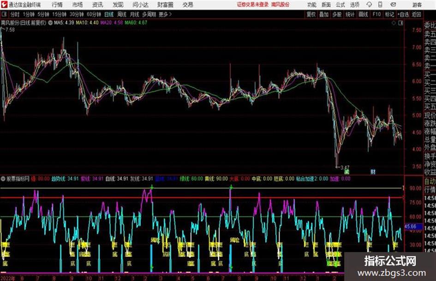The image size is (436, 281).
Task: Switch to the 5分钟 period tab
Action: pyautogui.click(x=43, y=14)
